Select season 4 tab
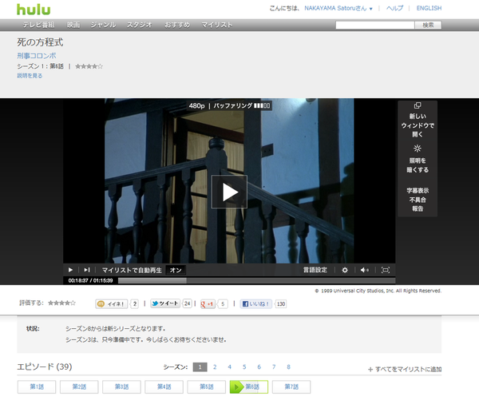Image resolution: width=479 pixels, height=404 pixels. coord(229,366)
